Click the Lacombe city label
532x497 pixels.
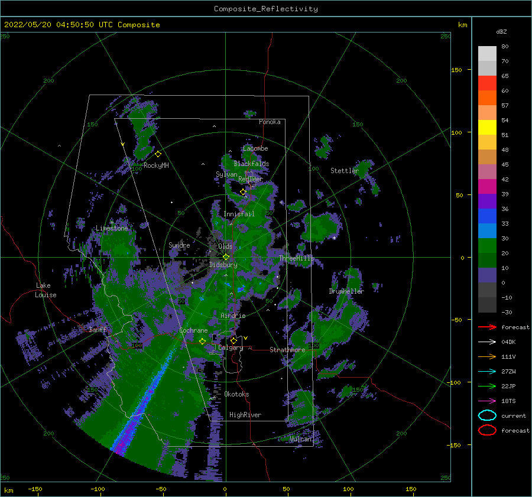click(255, 148)
